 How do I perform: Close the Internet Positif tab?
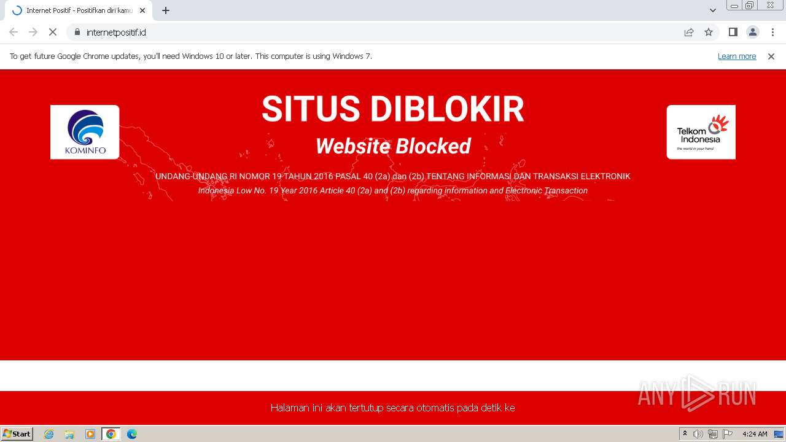pos(142,10)
